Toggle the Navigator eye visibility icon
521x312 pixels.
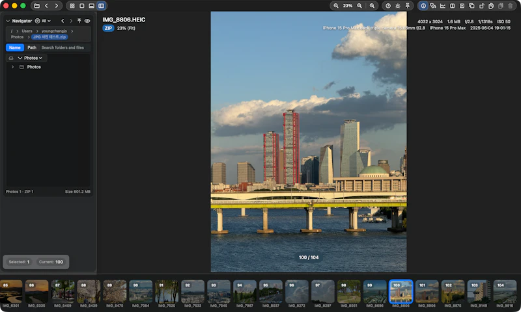[x=87, y=21]
